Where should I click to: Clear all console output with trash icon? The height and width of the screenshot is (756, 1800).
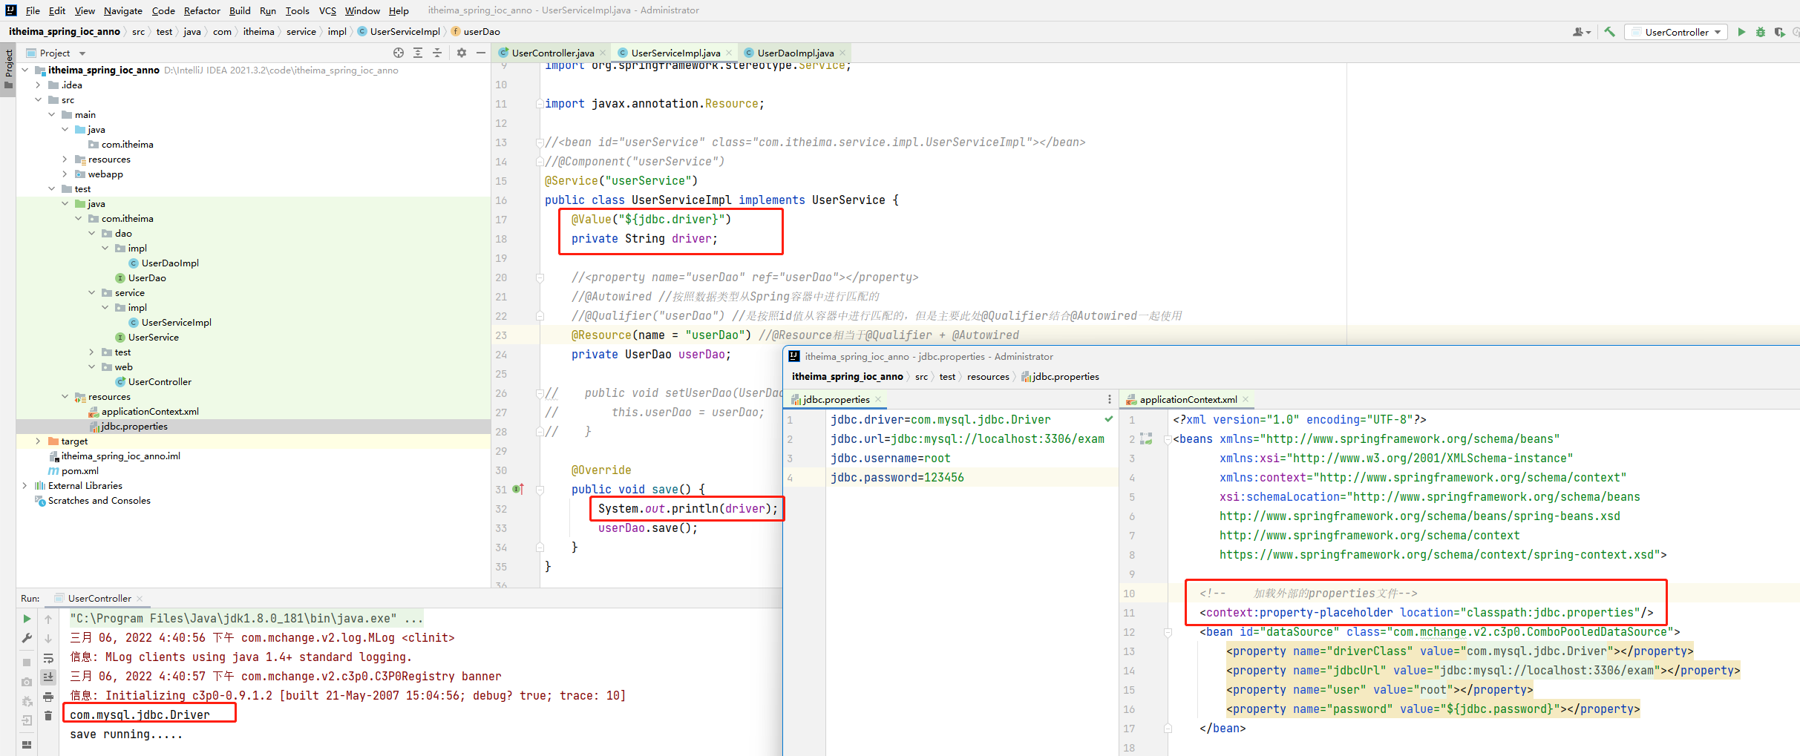pyautogui.click(x=48, y=715)
